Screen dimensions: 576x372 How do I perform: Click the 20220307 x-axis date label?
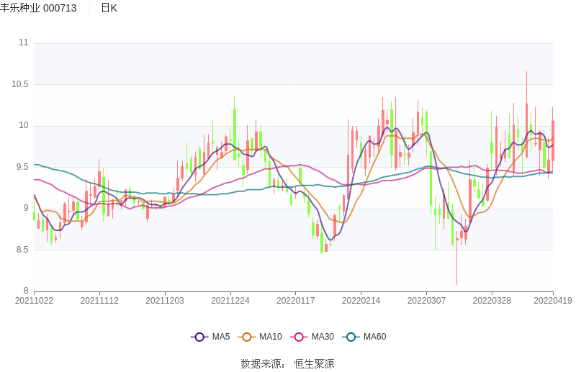click(x=427, y=301)
